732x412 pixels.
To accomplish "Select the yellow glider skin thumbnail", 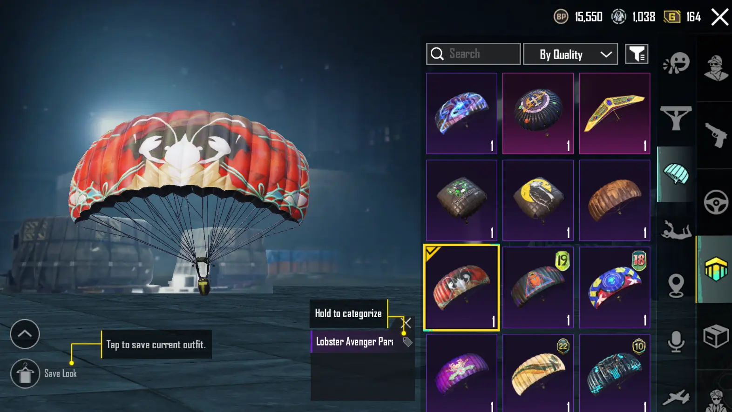I will click(x=614, y=113).
